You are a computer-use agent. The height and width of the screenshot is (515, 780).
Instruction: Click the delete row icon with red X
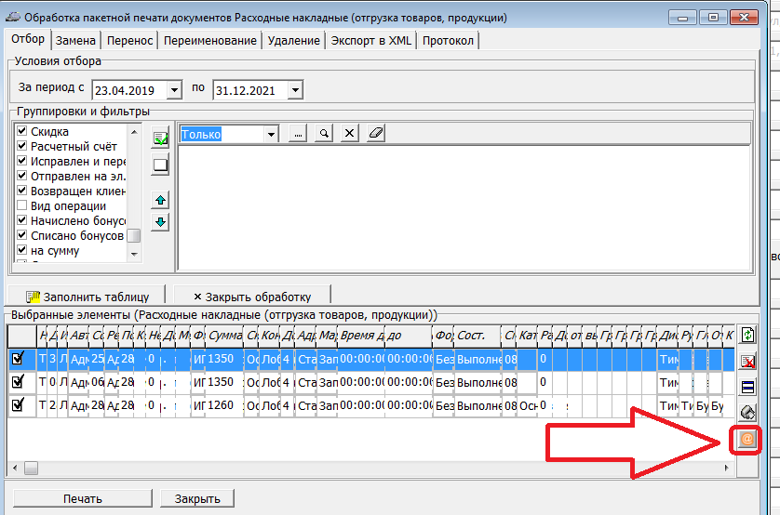click(746, 362)
